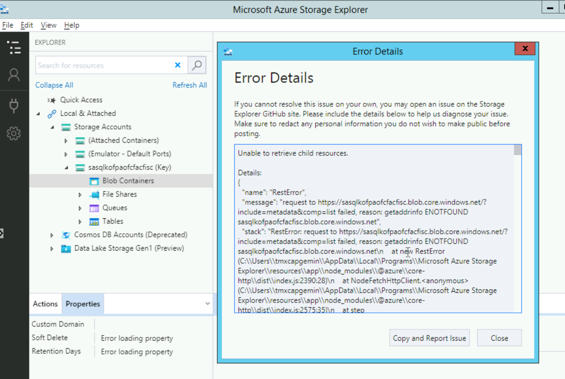The height and width of the screenshot is (379, 565).
Task: Collapse the Actions/Properties panel chevron
Action: coord(208,304)
